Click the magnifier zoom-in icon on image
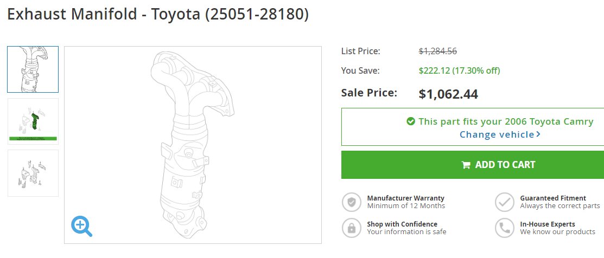Screen dimensions: 604x258 pos(81,226)
